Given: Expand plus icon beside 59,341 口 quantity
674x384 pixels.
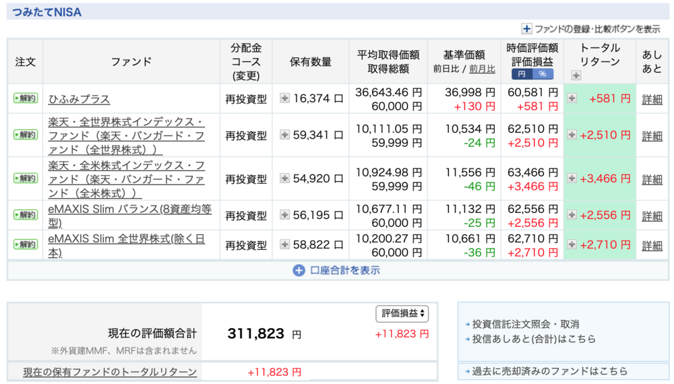Looking at the screenshot, I should click(284, 135).
